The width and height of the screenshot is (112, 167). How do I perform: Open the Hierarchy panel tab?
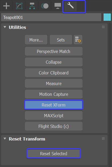click(x=32, y=6)
